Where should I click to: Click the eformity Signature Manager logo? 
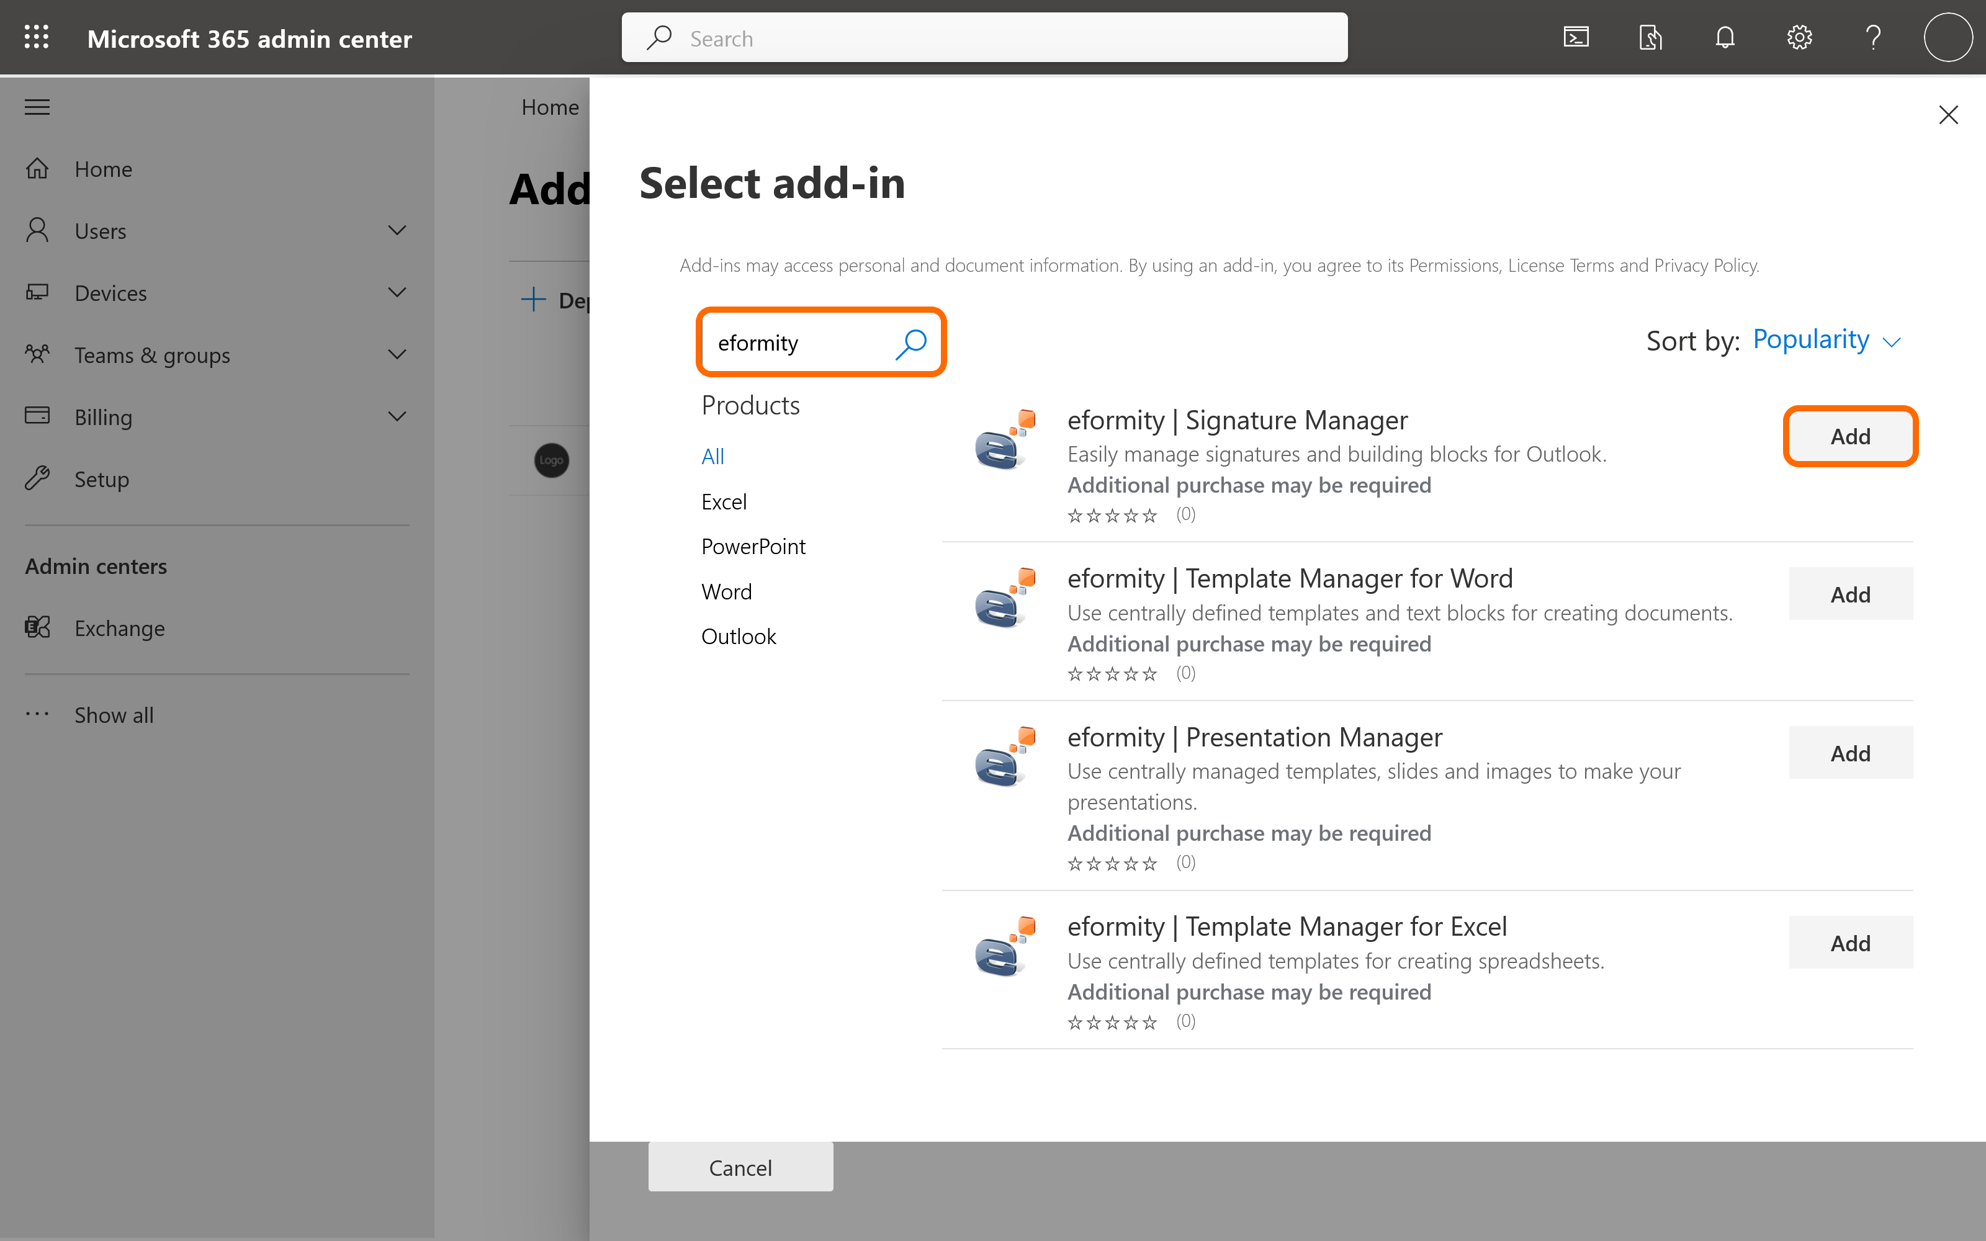click(1005, 440)
